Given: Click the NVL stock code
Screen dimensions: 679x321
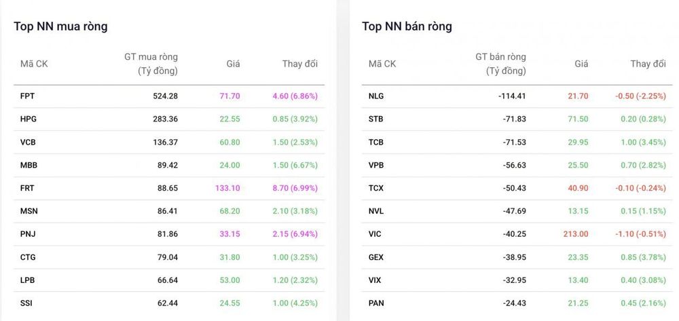Looking at the screenshot, I should point(376,211).
